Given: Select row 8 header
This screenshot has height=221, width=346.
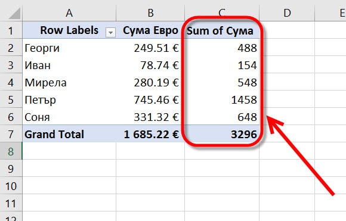Looking at the screenshot, I should point(11,151).
